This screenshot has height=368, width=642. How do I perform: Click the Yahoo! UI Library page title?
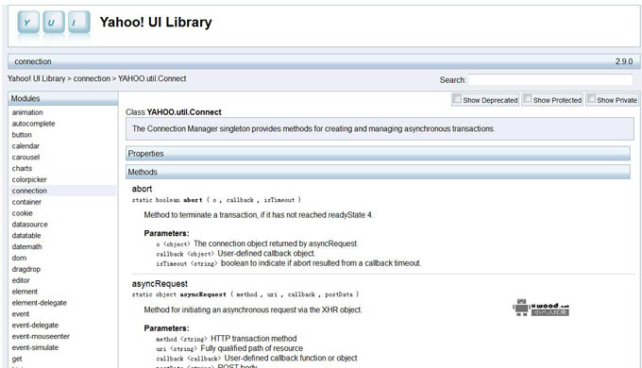tap(156, 22)
